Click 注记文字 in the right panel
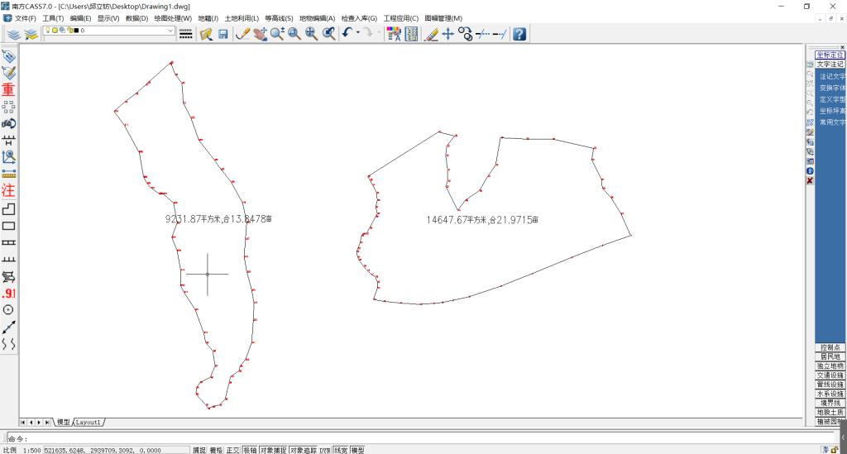The height and width of the screenshot is (454, 847). [832, 76]
